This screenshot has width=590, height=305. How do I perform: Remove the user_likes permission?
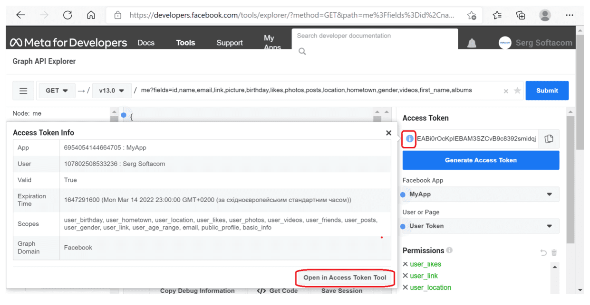pos(405,264)
